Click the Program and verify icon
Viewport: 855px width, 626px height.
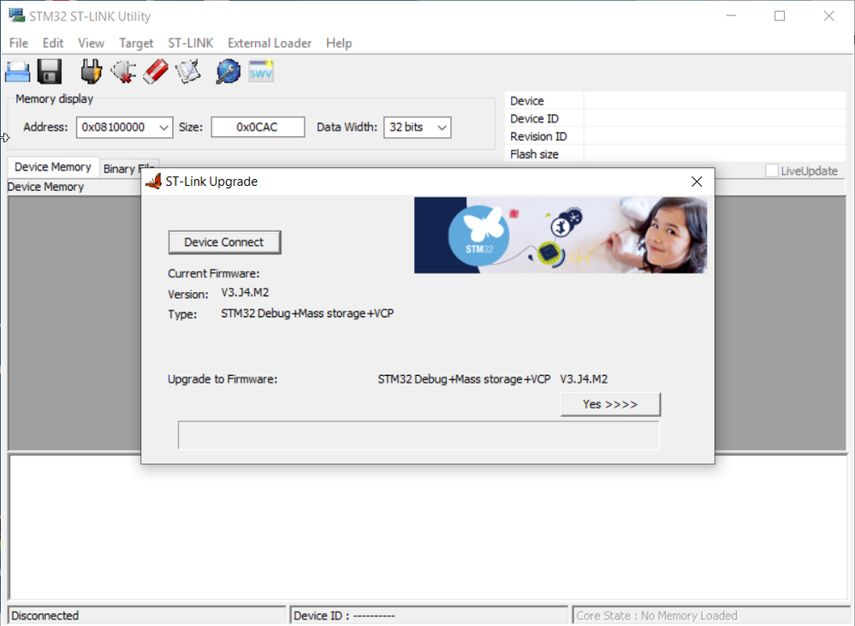tap(188, 71)
